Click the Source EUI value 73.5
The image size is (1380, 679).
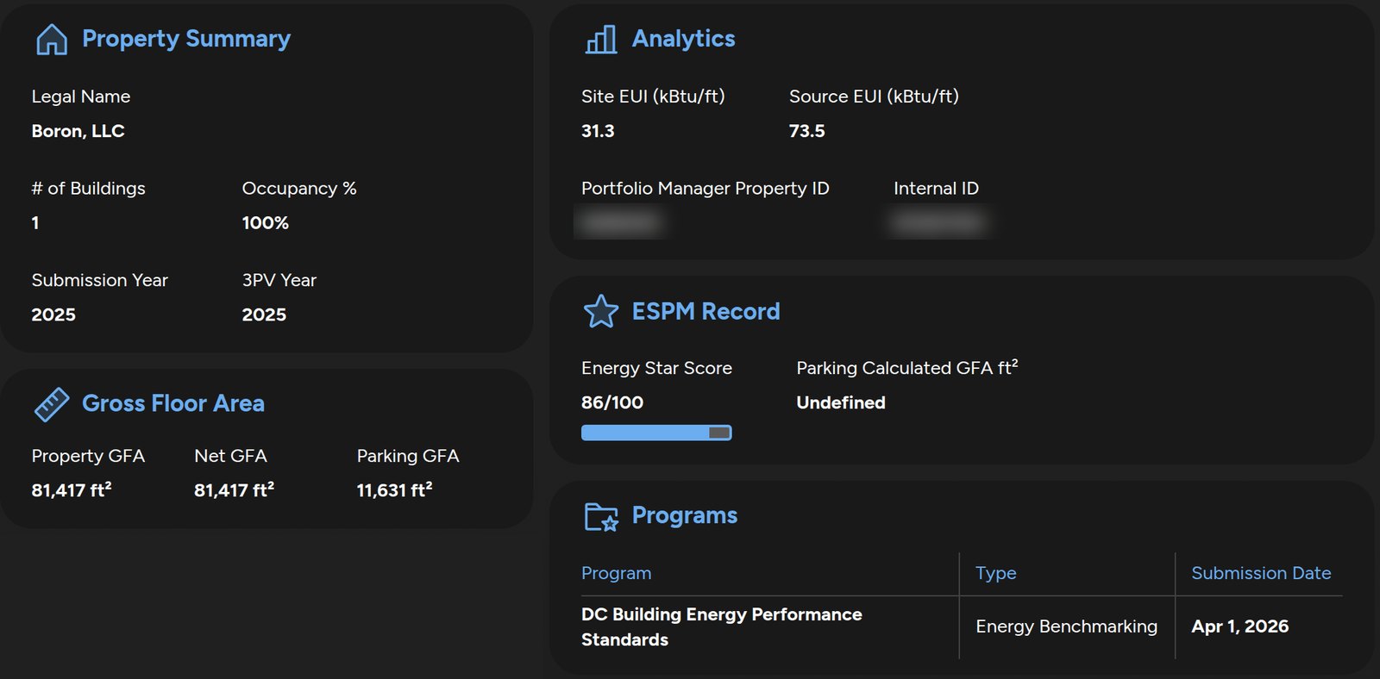tap(807, 131)
